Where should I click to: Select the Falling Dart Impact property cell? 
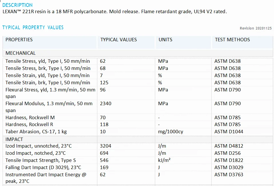tap(43, 167)
